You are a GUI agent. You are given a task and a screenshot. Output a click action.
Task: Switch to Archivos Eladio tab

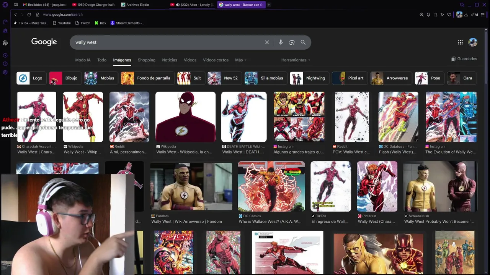click(143, 5)
